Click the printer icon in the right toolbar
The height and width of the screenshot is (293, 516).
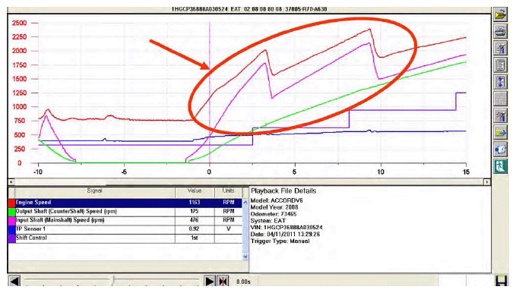click(500, 32)
